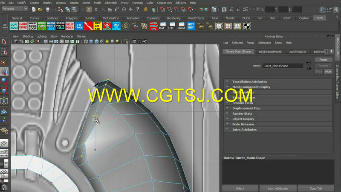Click the BRIDGE POLYS 1 SPAN icon

point(61,26)
